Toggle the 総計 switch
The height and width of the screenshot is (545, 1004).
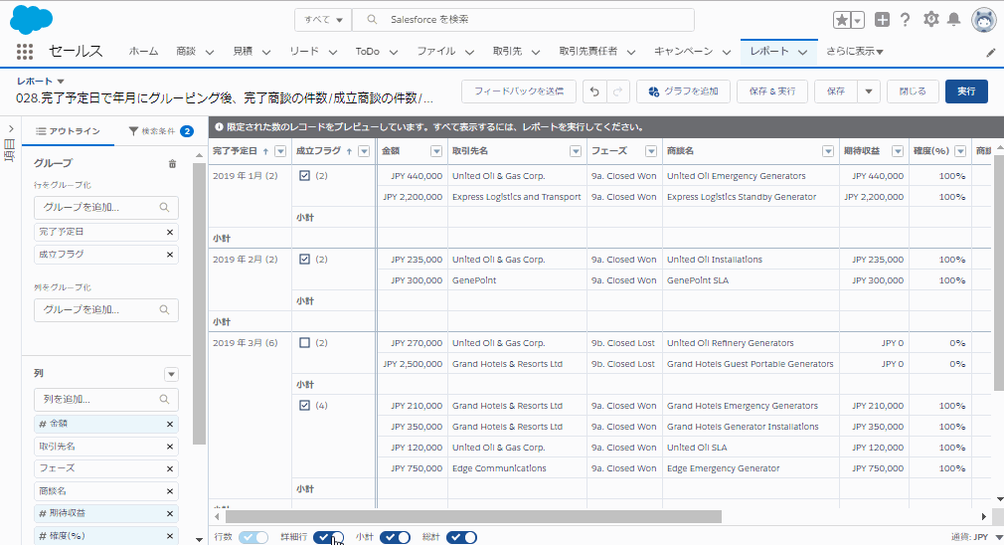tap(461, 537)
